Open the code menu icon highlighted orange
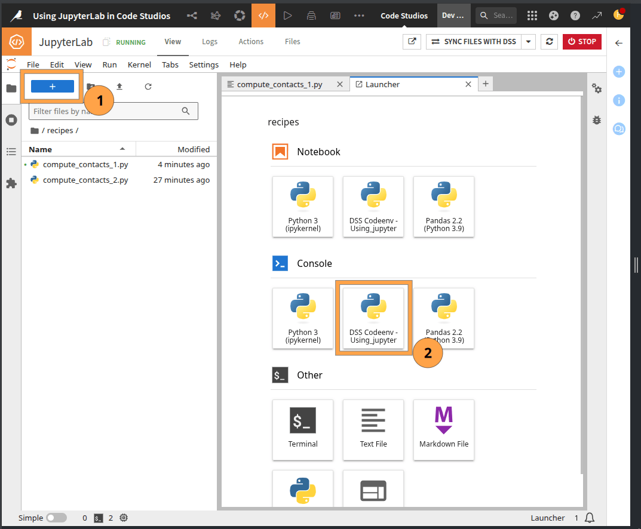 (263, 16)
